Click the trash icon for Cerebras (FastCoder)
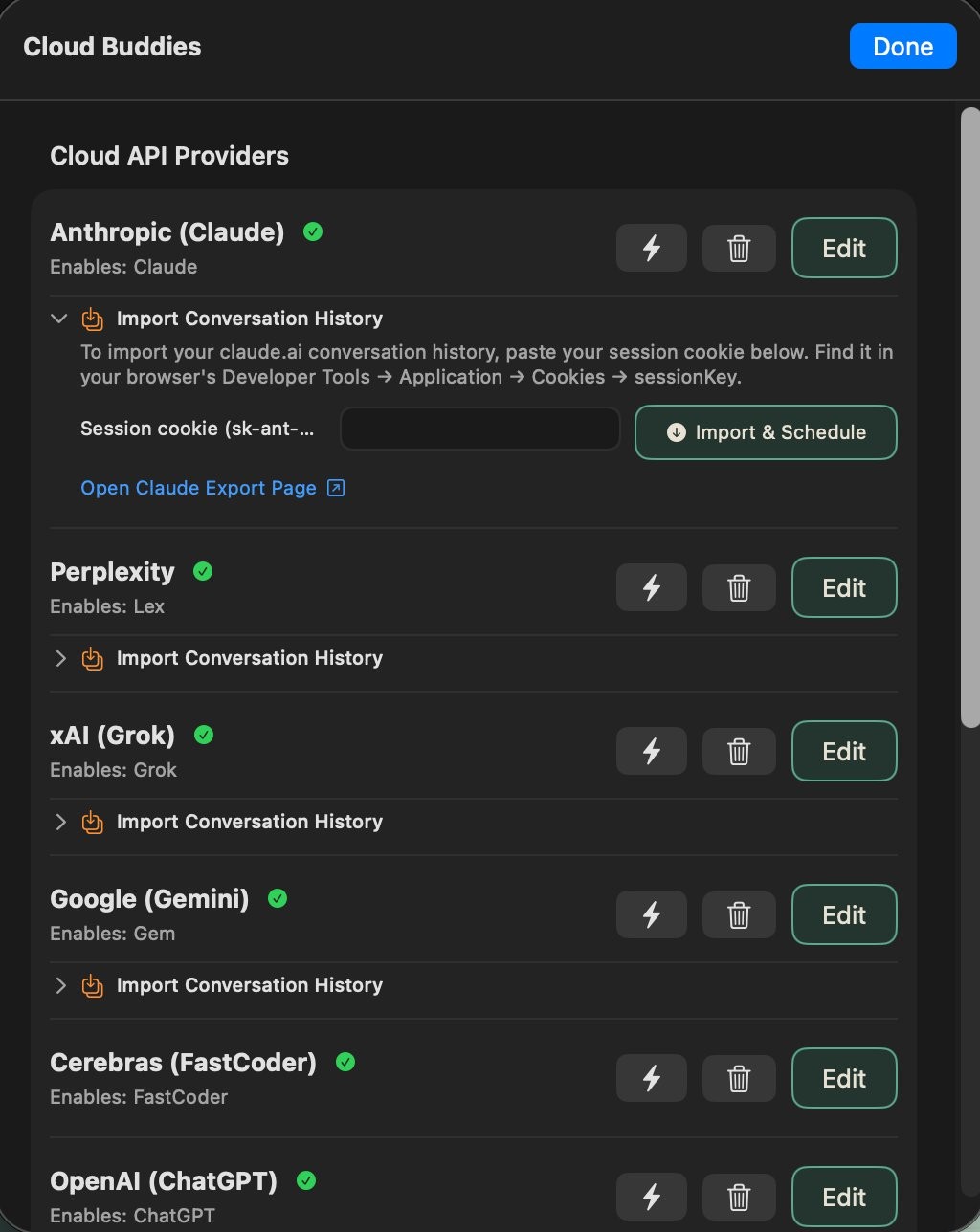The width and height of the screenshot is (980, 1232). 739,1078
